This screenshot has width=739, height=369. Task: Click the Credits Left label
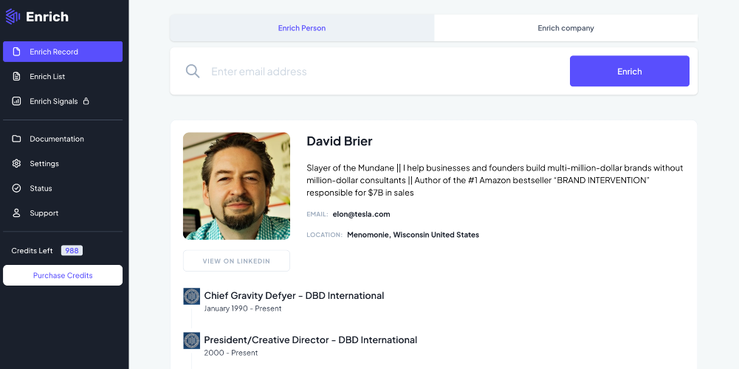32,251
